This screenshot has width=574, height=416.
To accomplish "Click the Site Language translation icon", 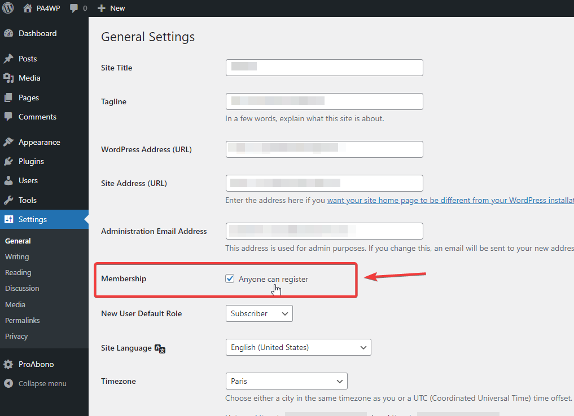I will (x=160, y=348).
